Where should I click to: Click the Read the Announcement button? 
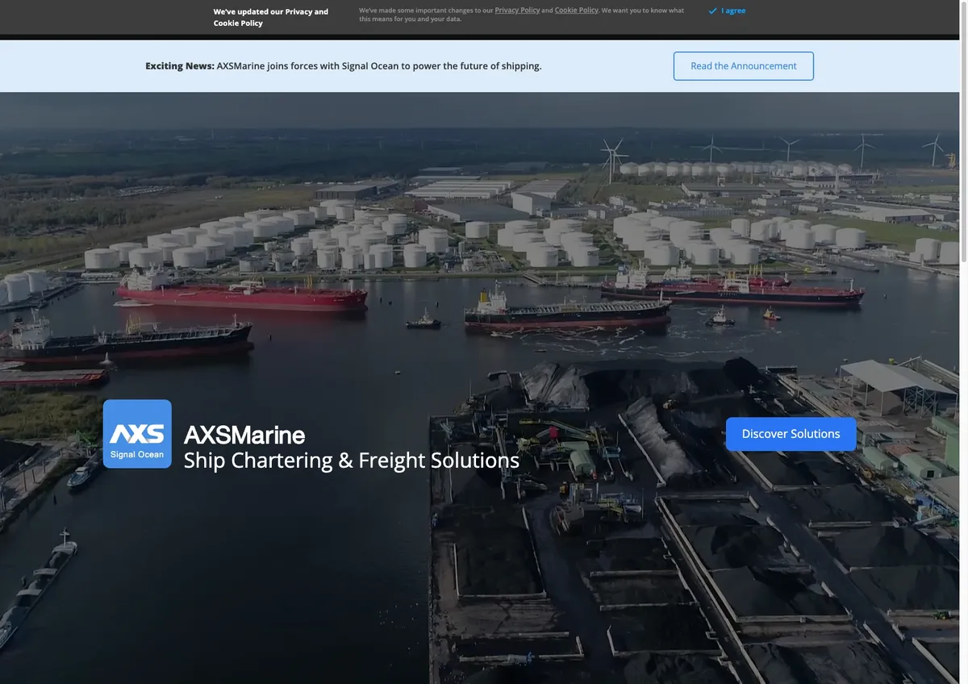pos(744,66)
